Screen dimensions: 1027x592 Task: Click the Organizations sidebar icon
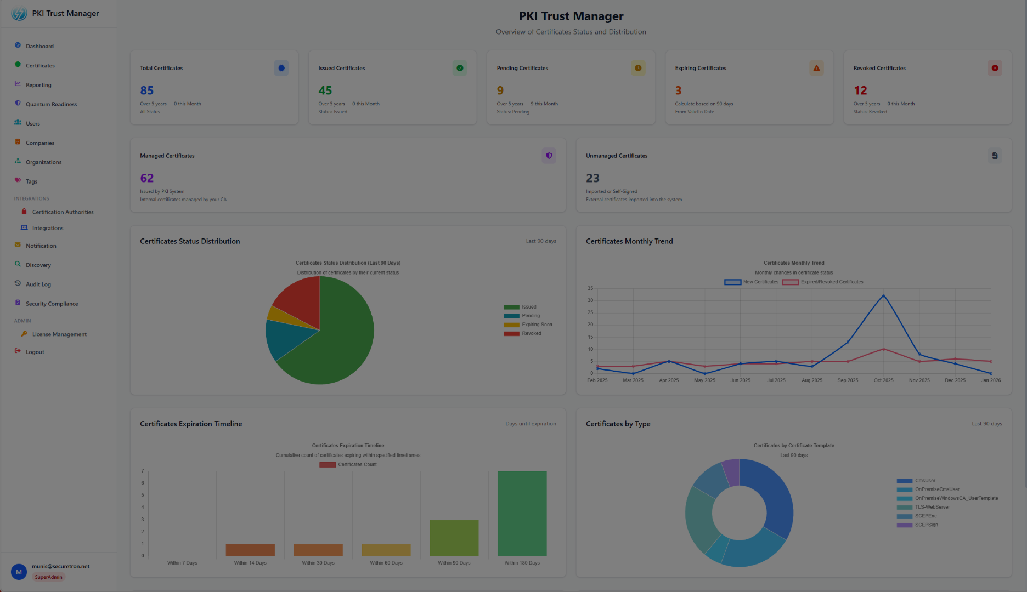(18, 161)
